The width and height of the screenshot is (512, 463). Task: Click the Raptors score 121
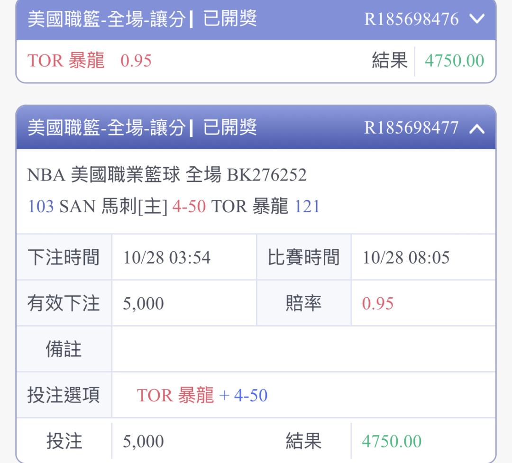coord(307,207)
